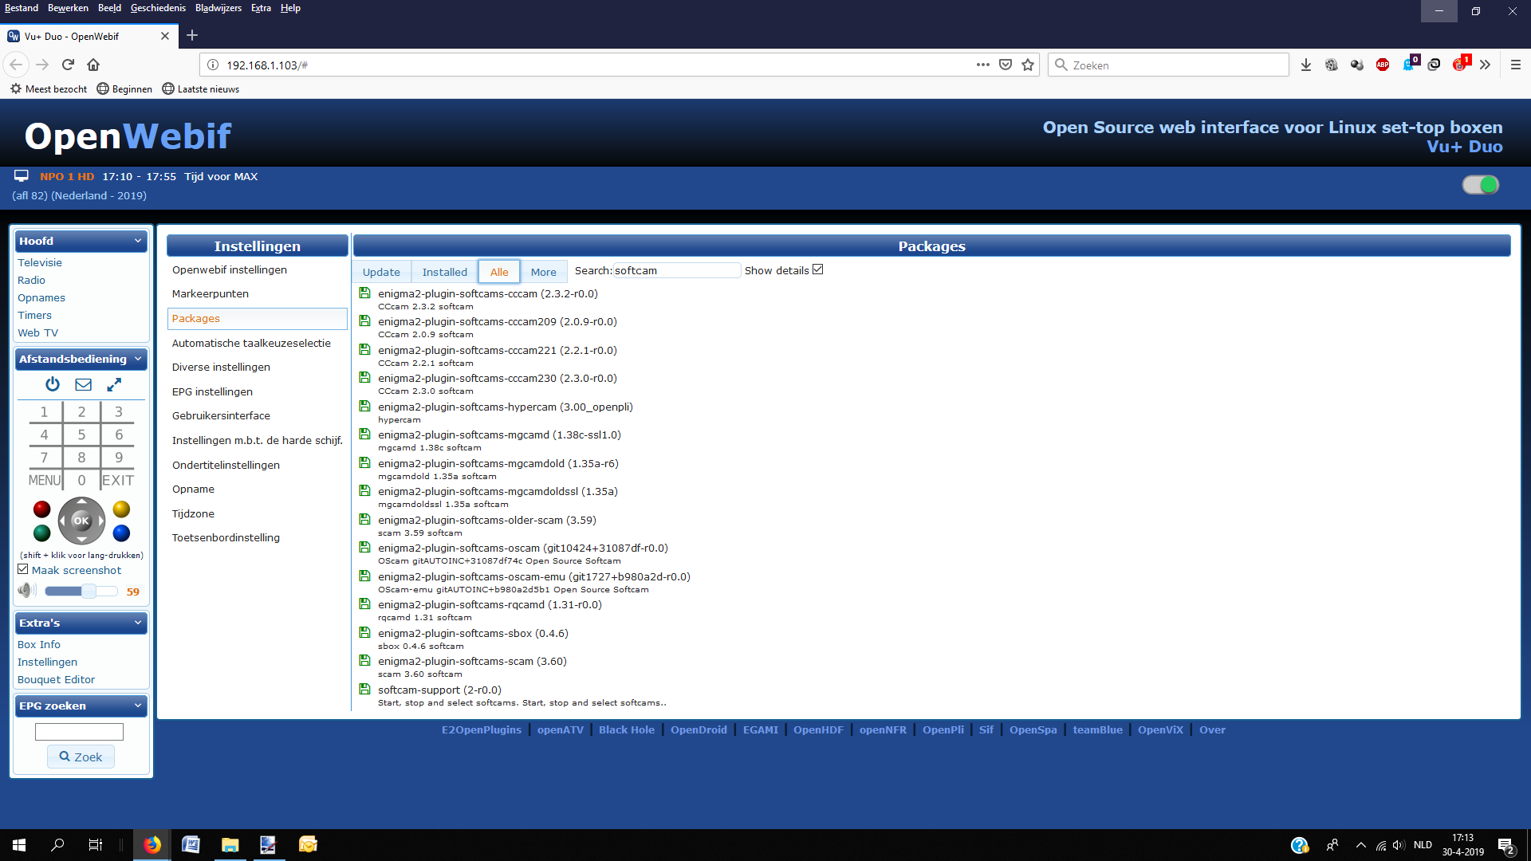The height and width of the screenshot is (861, 1531).
Task: Collapse the Hoofd section
Action: point(137,241)
